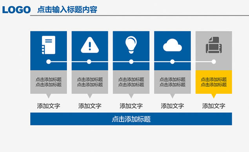
Task: Click the notebook icon in first blue box
Action: click(49, 45)
